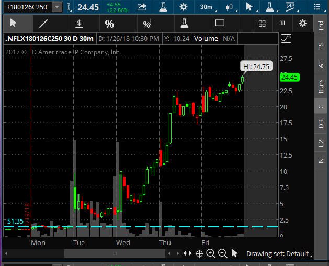Open the patterns chart icon menu

(291, 7)
